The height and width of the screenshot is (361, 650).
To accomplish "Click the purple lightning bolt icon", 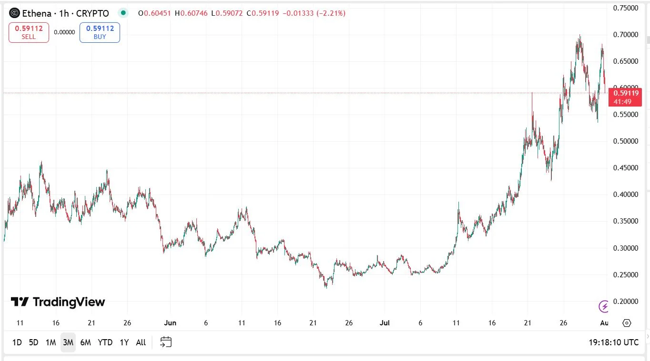I will [604, 306].
